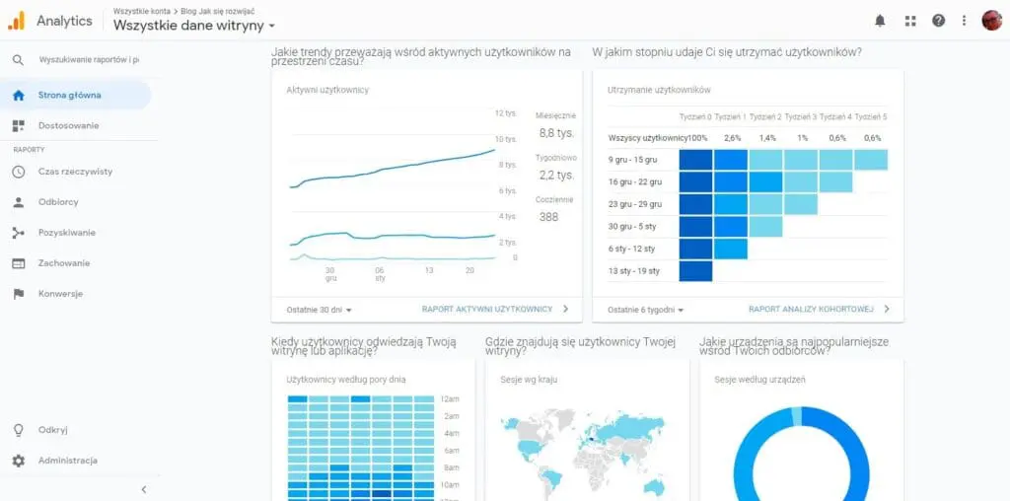1010x501 pixels.
Task: Click the world map in Sesje wg kraju
Action: 585,455
